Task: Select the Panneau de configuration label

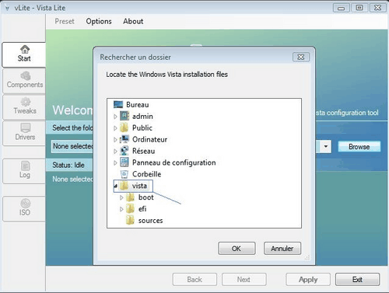Action: 174,162
